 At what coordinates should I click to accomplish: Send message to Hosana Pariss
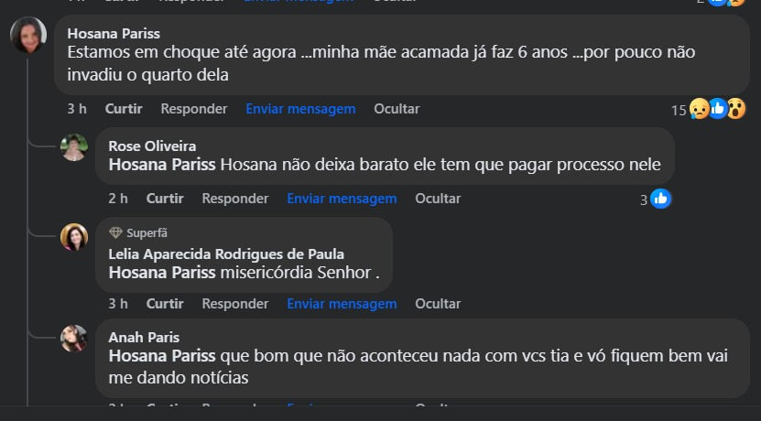(x=300, y=109)
